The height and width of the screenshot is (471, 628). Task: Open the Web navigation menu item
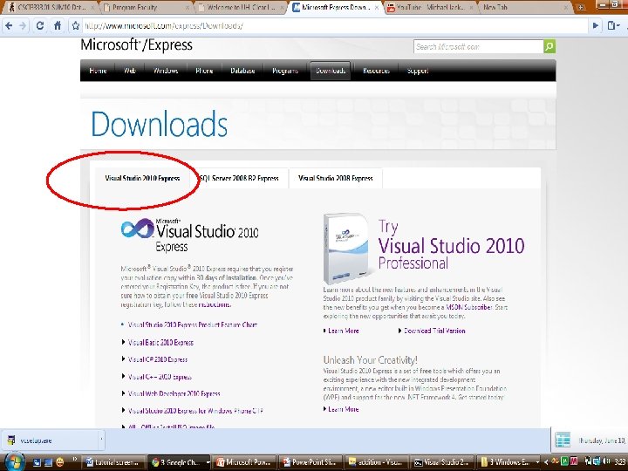(x=130, y=71)
